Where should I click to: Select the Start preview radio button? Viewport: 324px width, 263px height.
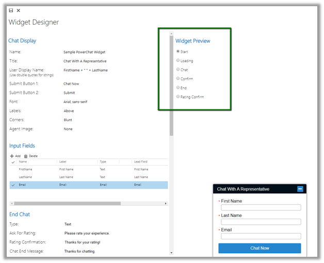click(x=178, y=52)
